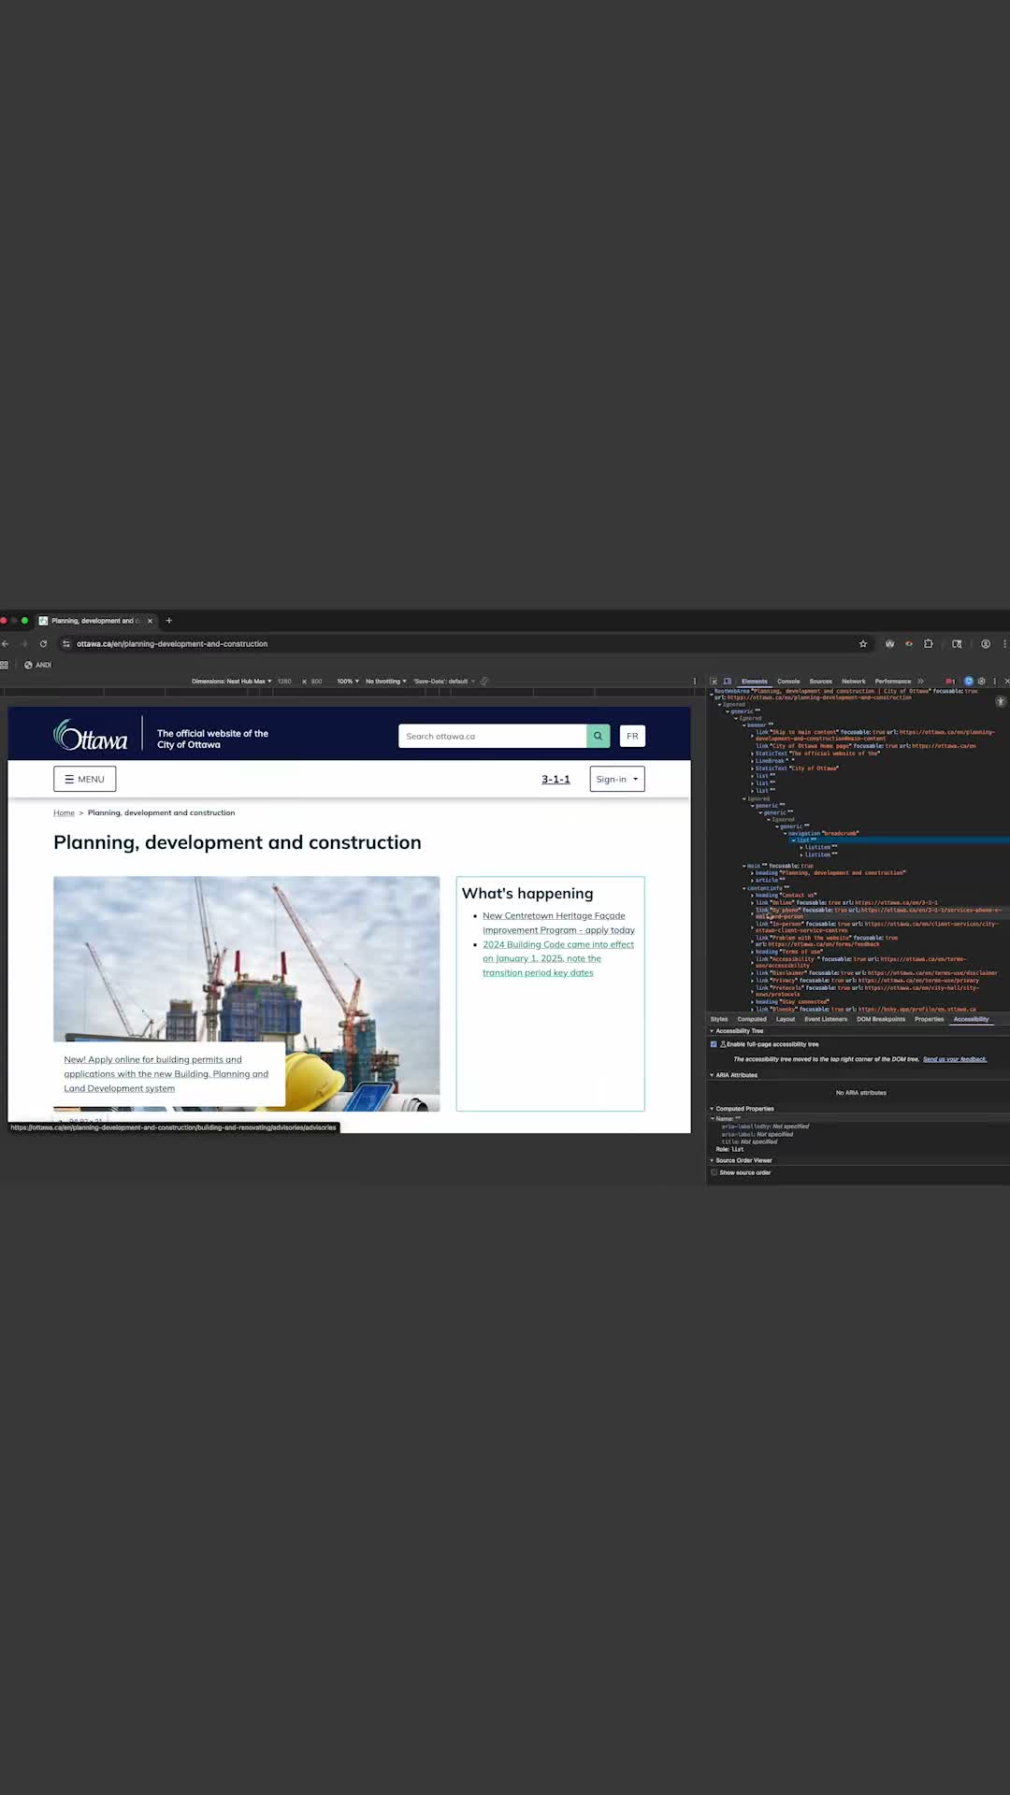
Task: Open the browser profile avatar icon
Action: pos(986,643)
